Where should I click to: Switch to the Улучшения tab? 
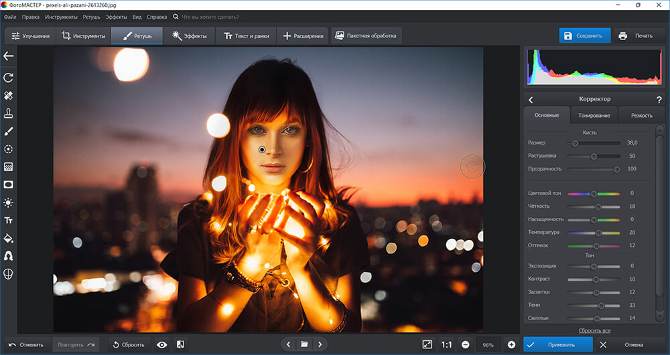(30, 36)
